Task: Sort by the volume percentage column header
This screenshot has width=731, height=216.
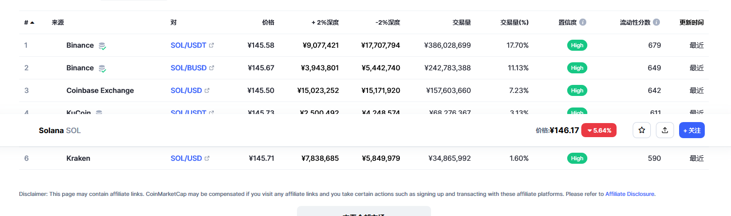Action: coord(514,23)
